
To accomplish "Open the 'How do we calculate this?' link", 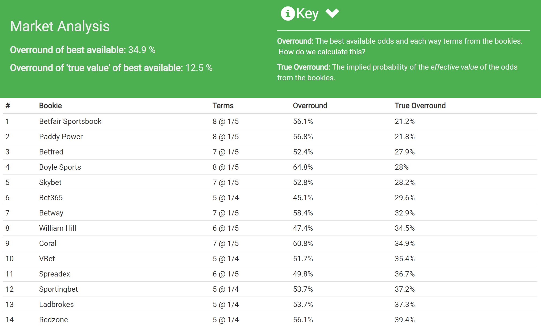I will (x=322, y=52).
